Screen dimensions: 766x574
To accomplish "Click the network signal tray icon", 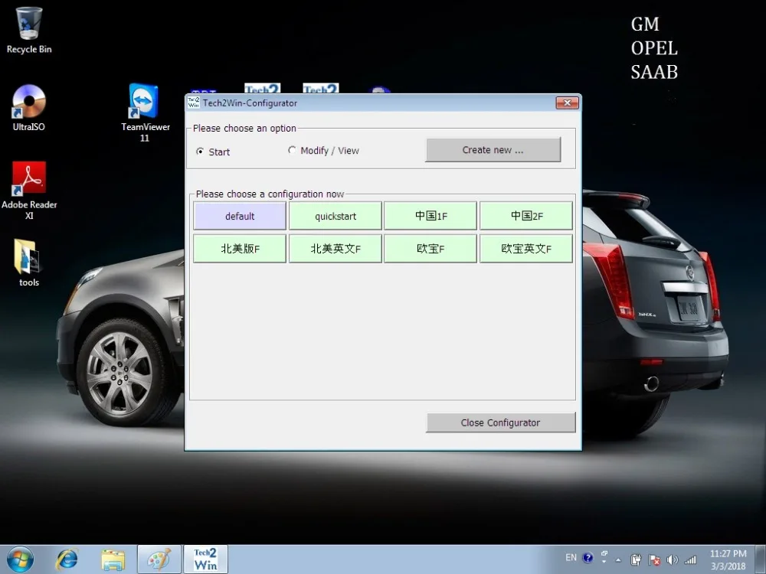I will [x=690, y=560].
